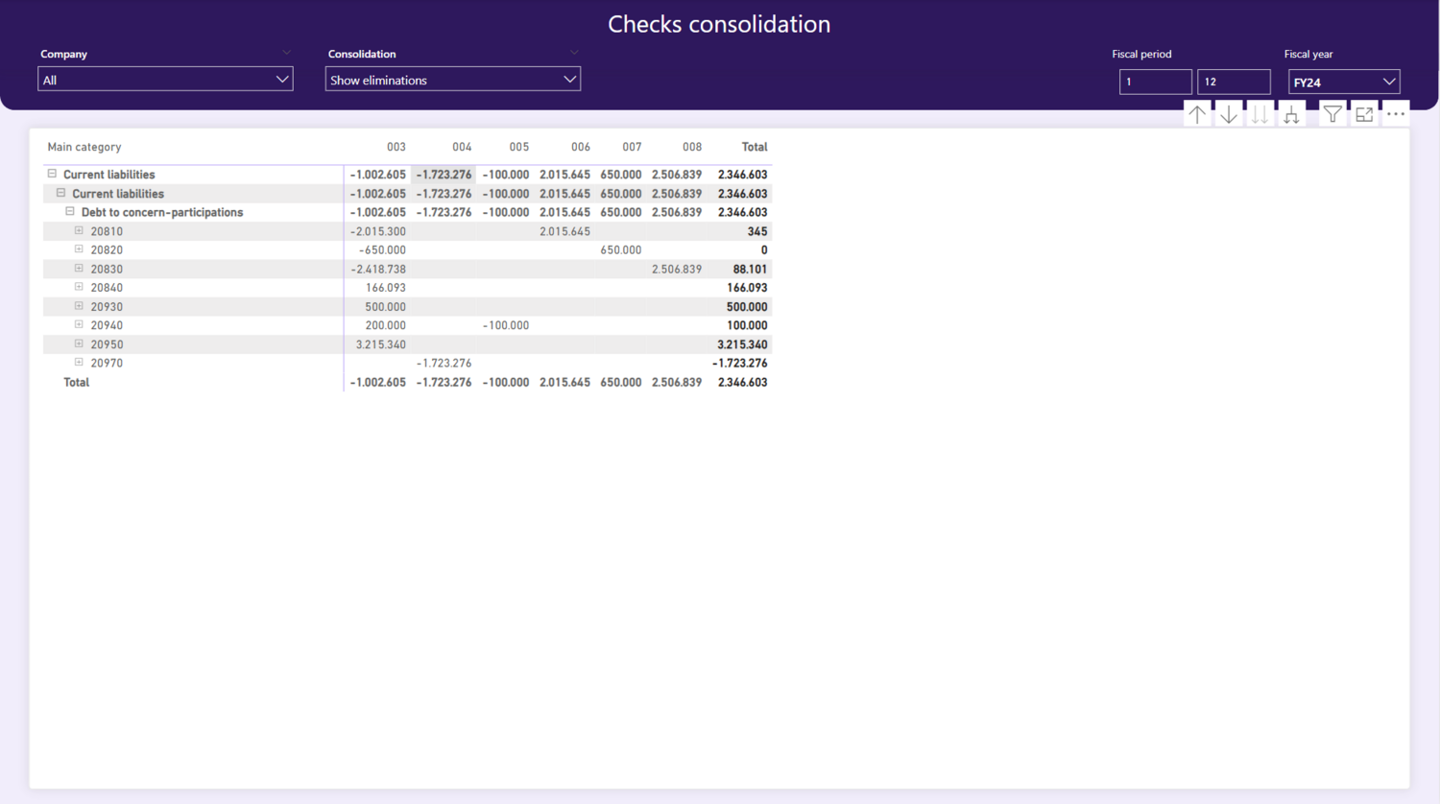
Task: Open the visual filter funnel icon
Action: pos(1332,114)
